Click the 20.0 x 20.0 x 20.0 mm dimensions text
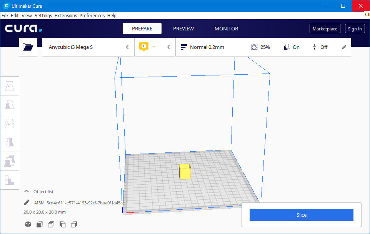 (x=45, y=212)
